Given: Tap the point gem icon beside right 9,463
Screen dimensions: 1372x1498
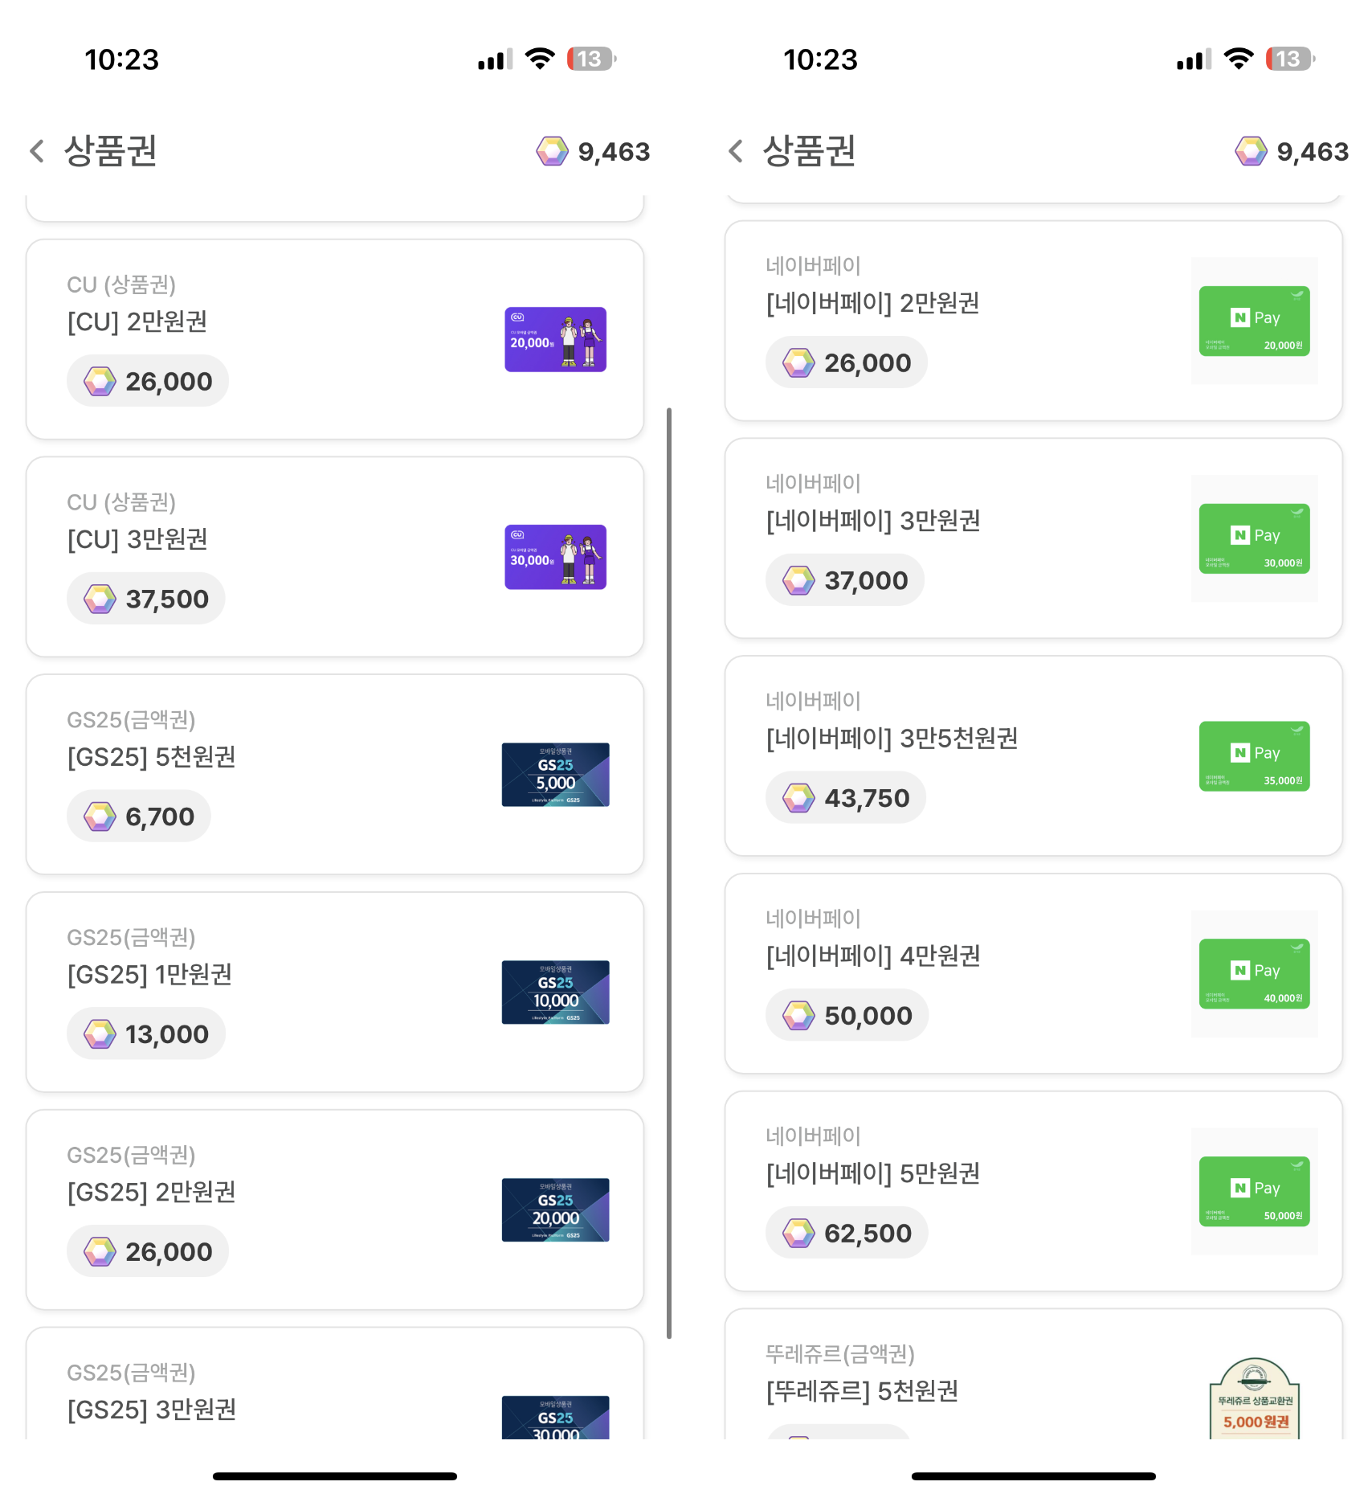Looking at the screenshot, I should (x=1252, y=151).
